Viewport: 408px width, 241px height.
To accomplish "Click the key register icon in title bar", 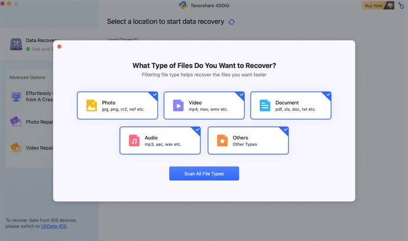I will pos(401,5).
